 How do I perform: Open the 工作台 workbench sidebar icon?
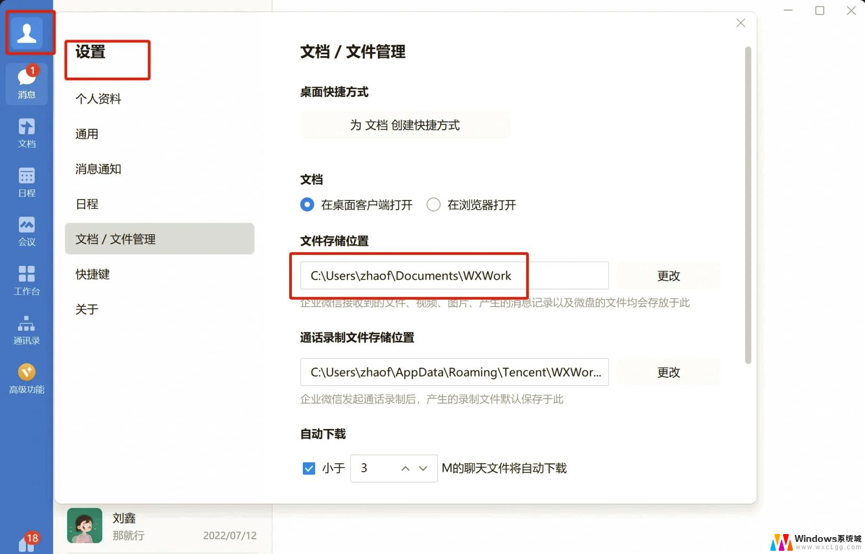27,280
